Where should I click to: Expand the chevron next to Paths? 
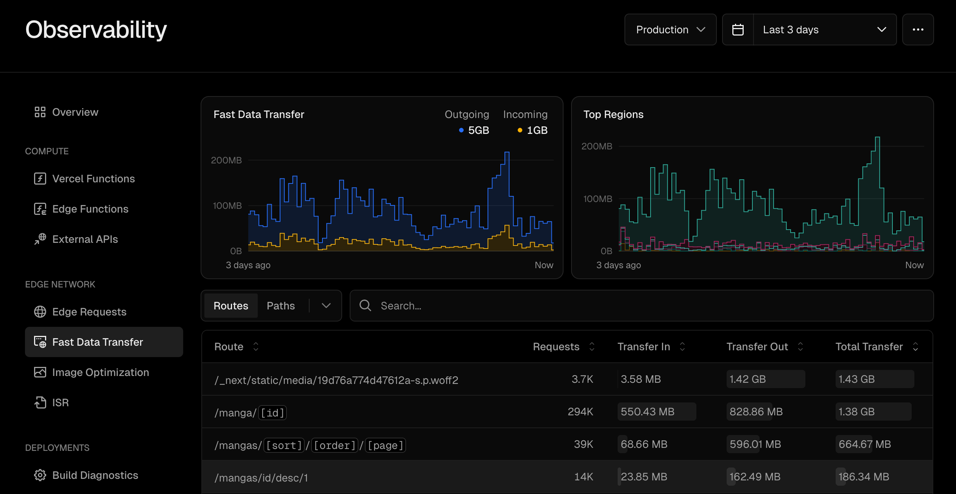326,305
